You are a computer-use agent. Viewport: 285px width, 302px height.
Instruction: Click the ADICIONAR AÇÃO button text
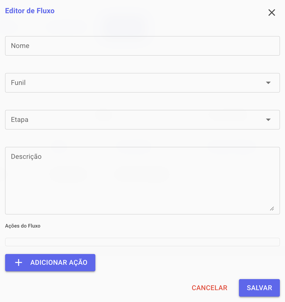tap(59, 263)
